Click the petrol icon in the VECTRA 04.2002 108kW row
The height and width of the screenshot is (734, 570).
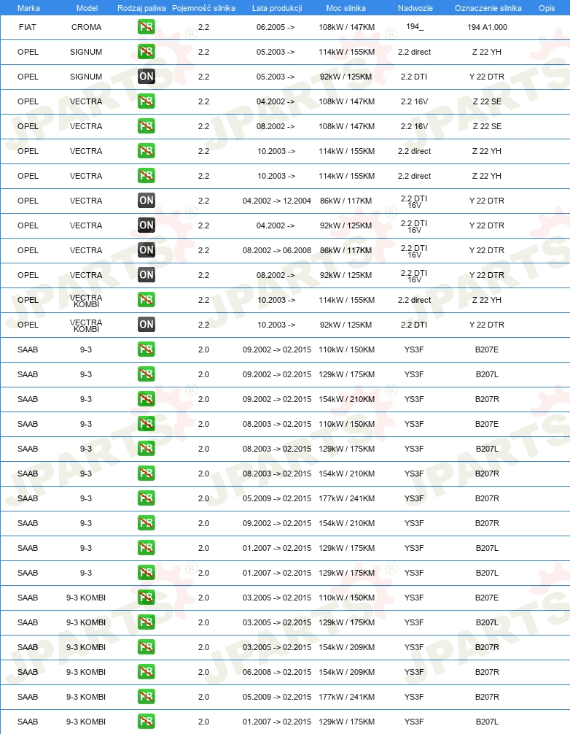(x=147, y=101)
